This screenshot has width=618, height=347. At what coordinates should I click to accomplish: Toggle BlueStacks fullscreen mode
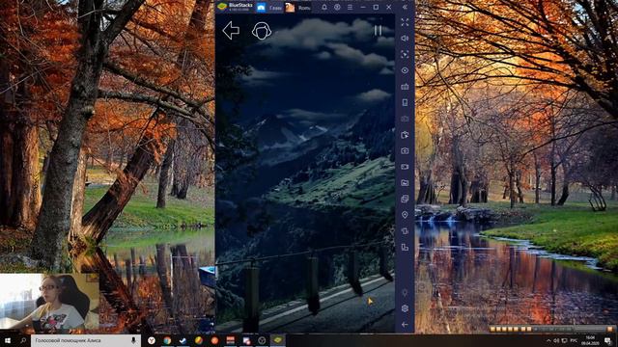(405, 22)
